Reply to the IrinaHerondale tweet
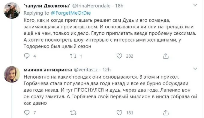This screenshot has width=204, height=118. click(x=27, y=56)
